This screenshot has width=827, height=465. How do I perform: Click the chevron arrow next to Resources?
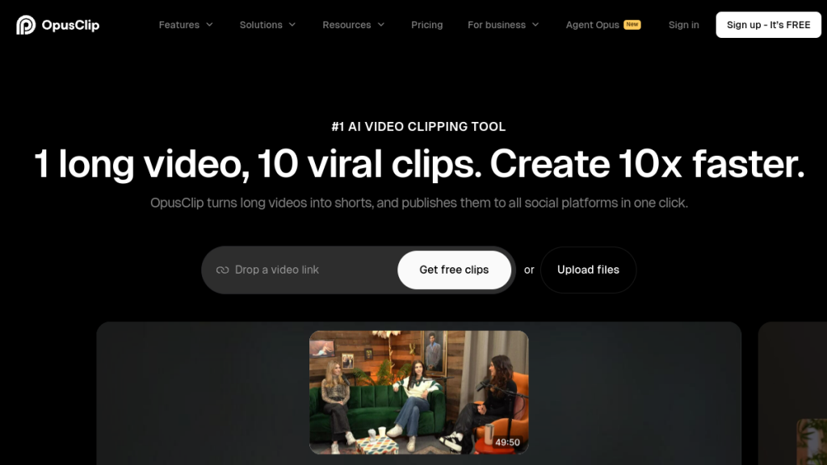(381, 25)
